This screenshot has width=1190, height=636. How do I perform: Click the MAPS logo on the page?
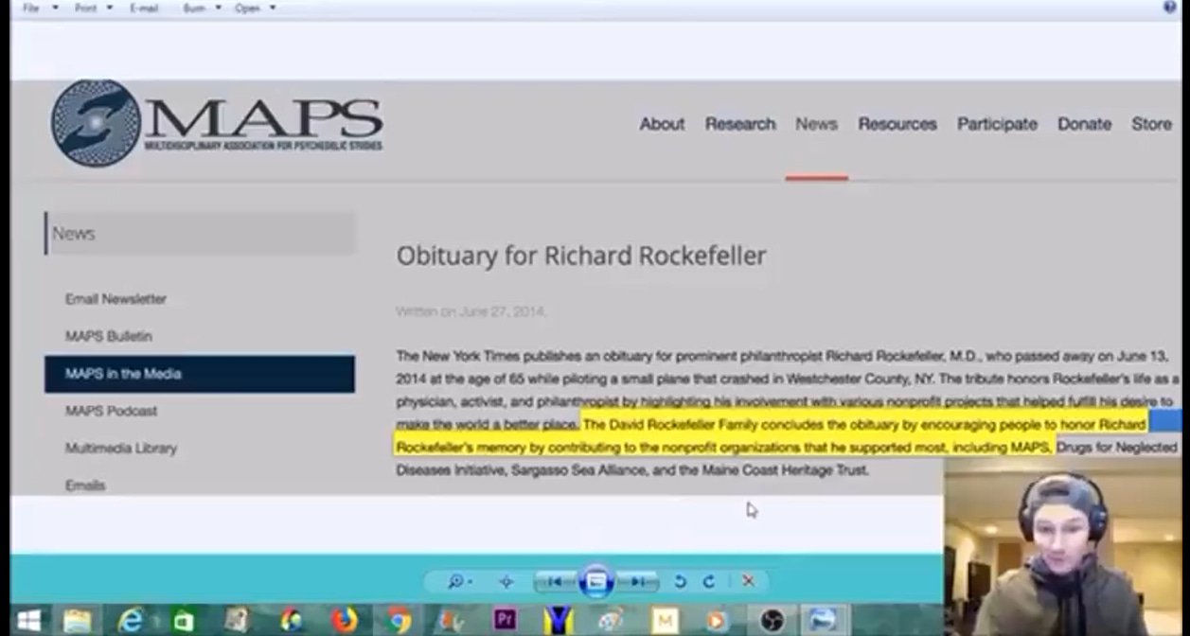(x=217, y=123)
